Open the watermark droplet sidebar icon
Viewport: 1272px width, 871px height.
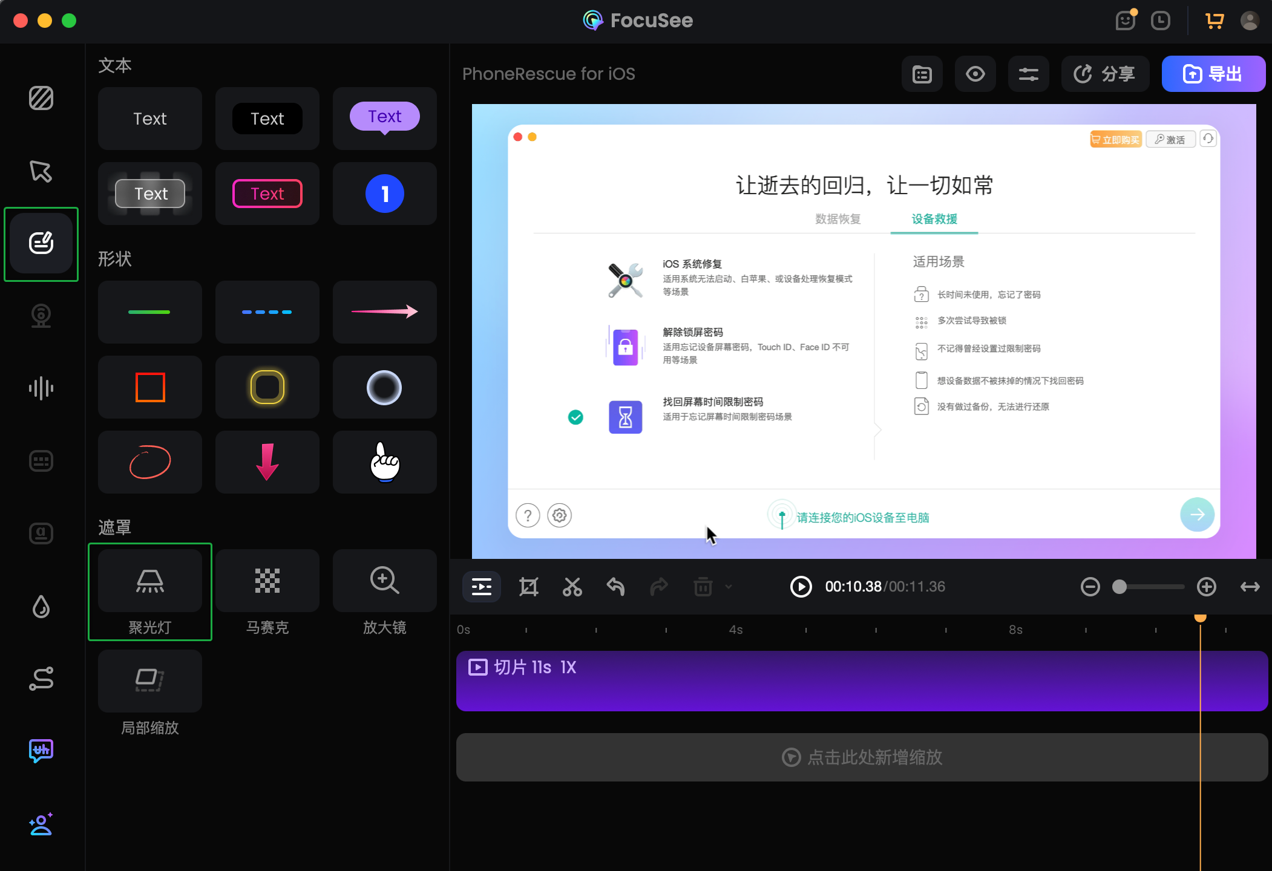coord(41,607)
